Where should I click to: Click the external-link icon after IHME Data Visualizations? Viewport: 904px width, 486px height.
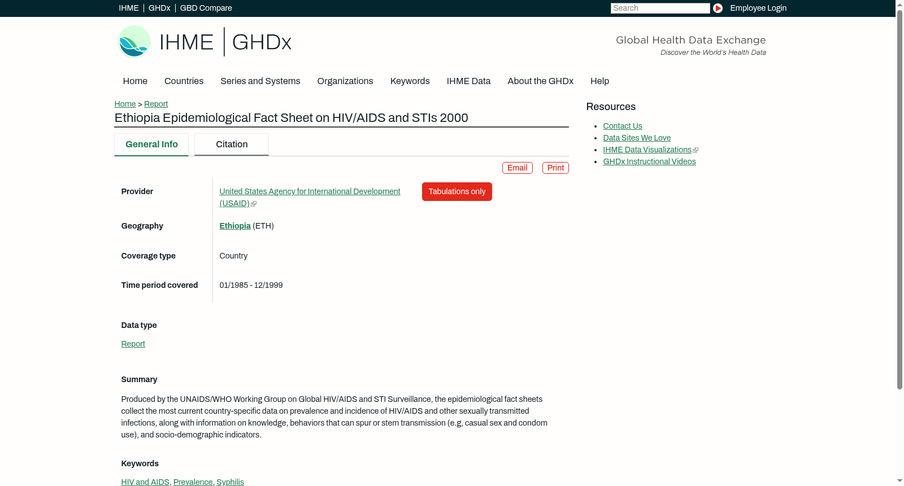tap(696, 150)
